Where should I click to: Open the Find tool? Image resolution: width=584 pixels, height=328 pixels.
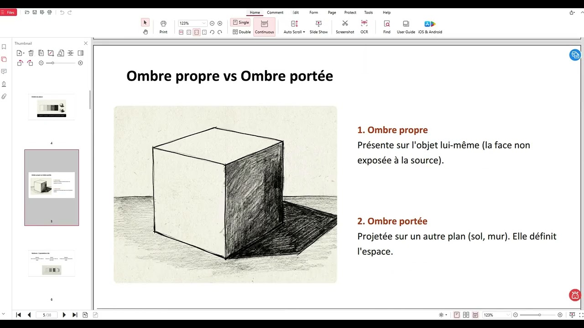pos(387,27)
